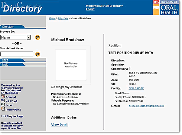Image resolution: width=182 pixels, height=135 pixels.
Task: Click the PowerPoint text link
Action: (x=13, y=110)
